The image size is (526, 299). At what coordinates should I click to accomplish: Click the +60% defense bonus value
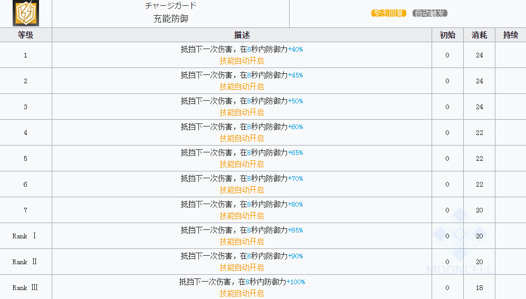(295, 127)
